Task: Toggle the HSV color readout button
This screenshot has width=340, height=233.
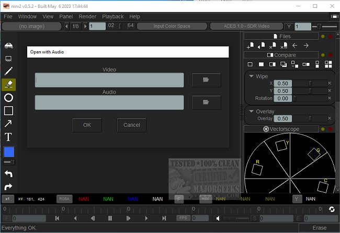Action: pyautogui.click(x=206, y=199)
